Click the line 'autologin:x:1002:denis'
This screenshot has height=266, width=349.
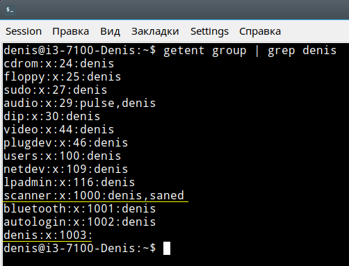(x=80, y=222)
